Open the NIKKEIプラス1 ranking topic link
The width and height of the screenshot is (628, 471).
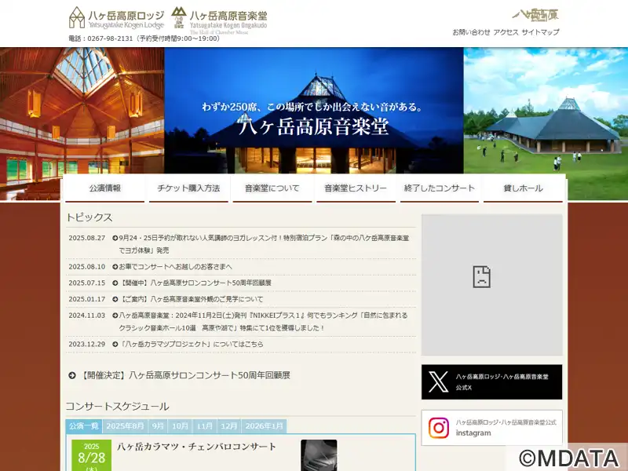(263, 322)
